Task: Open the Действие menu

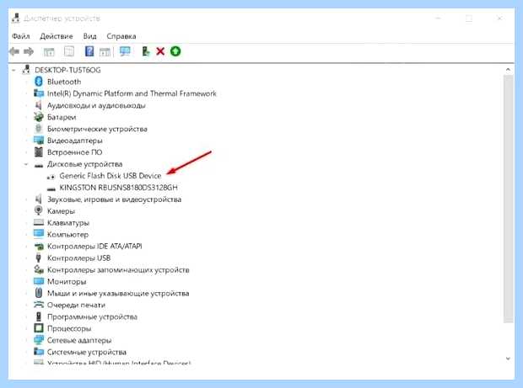Action: coord(57,36)
